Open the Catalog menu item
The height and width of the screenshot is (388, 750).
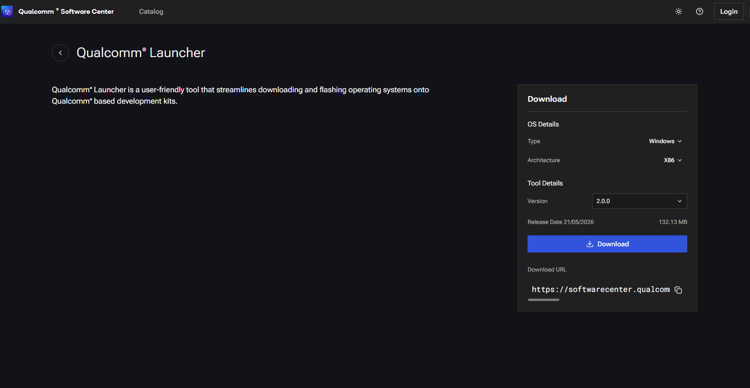[x=151, y=11]
